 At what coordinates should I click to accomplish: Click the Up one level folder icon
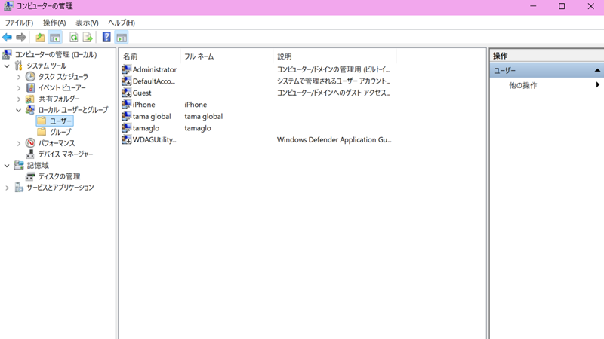coord(40,38)
